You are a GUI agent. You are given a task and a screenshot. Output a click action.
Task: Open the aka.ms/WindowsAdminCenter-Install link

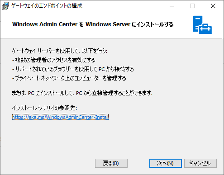coord(60,117)
